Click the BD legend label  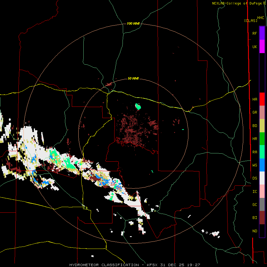pos(255,126)
